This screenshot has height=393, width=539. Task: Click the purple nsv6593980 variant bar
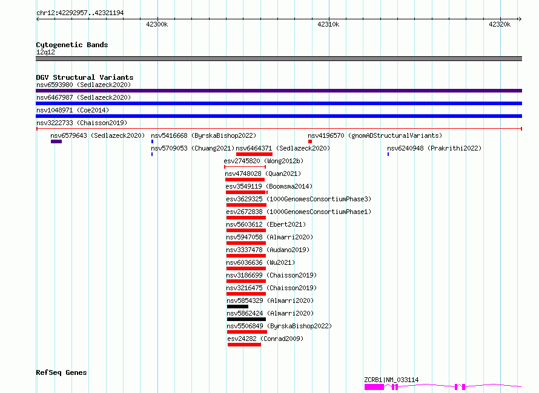pyautogui.click(x=279, y=91)
